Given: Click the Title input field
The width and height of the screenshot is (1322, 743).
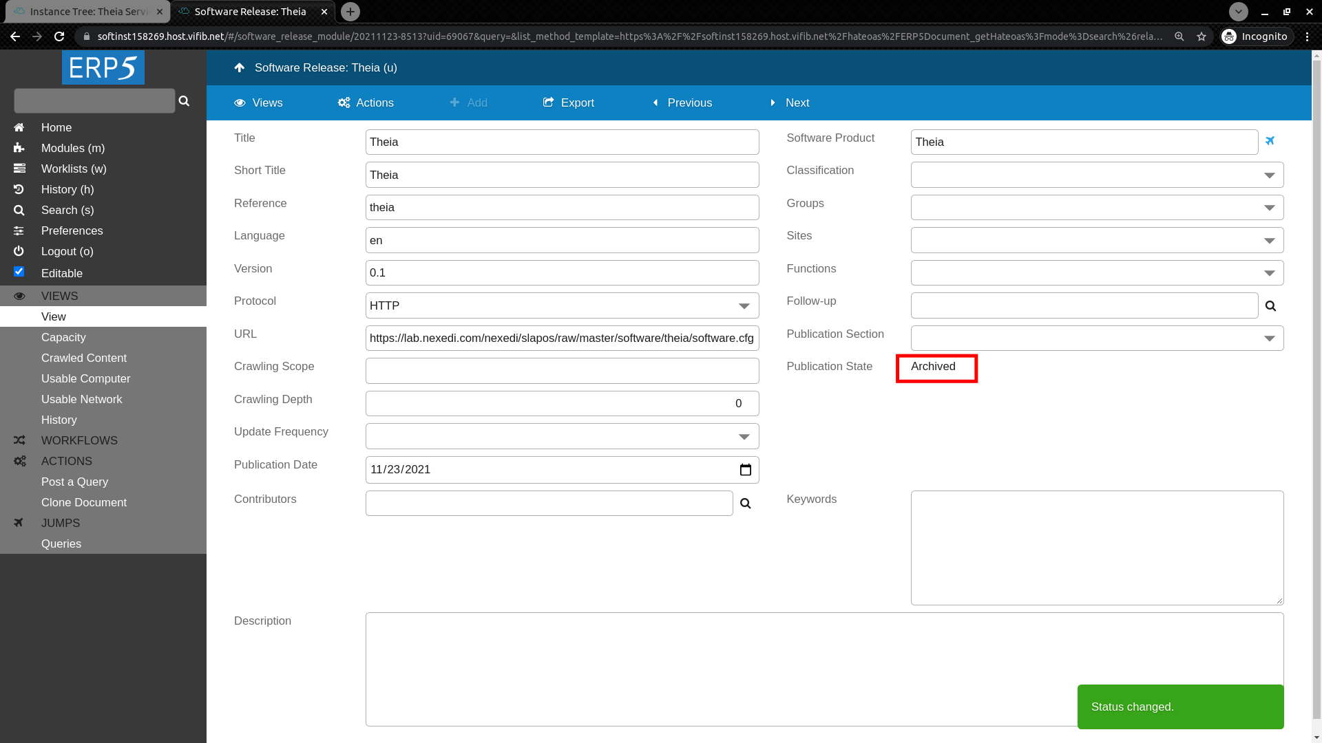Looking at the screenshot, I should (563, 142).
